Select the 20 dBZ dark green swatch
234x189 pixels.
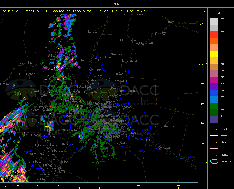click(x=214, y=113)
